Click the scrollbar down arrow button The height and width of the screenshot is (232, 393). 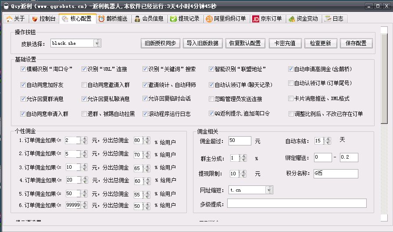[384, 217]
